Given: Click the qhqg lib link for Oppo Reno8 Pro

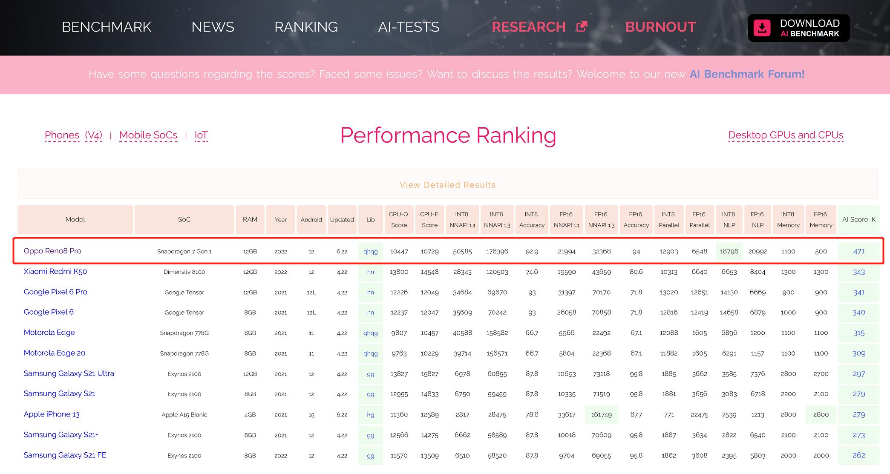Looking at the screenshot, I should 370,251.
